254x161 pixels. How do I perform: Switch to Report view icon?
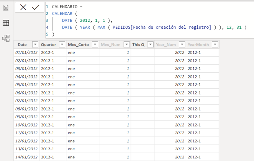[x=6, y=8]
